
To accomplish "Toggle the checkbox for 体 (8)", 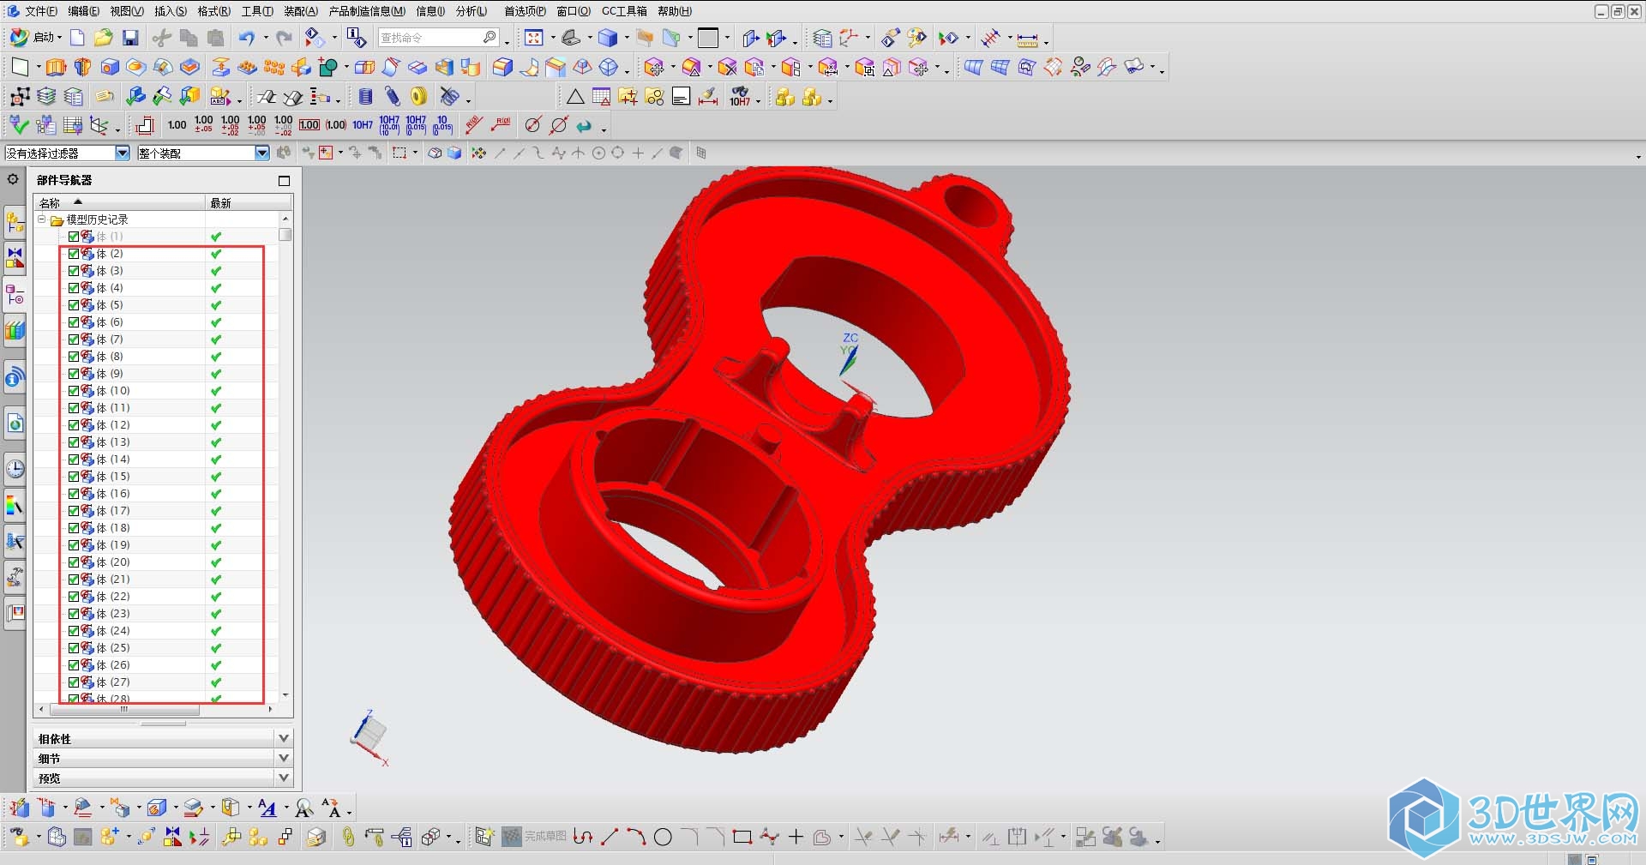I will coord(74,357).
